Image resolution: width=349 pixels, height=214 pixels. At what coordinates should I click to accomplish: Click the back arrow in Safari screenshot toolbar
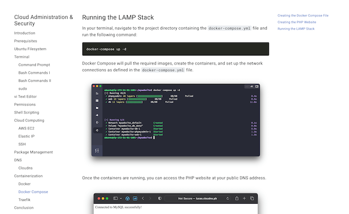(143, 199)
